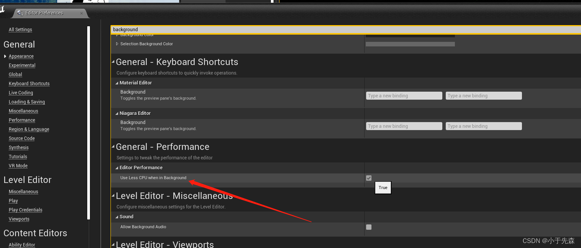Screen dimensions: 581x248
Task: Open Performance settings in sidebar
Action: click(x=22, y=120)
